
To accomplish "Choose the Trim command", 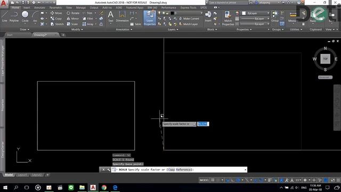I will [87, 13].
